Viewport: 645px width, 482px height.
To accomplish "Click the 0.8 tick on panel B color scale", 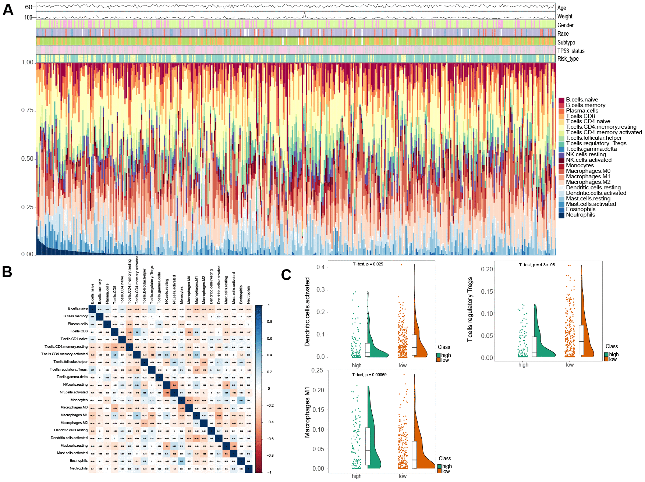I will click(x=270, y=322).
